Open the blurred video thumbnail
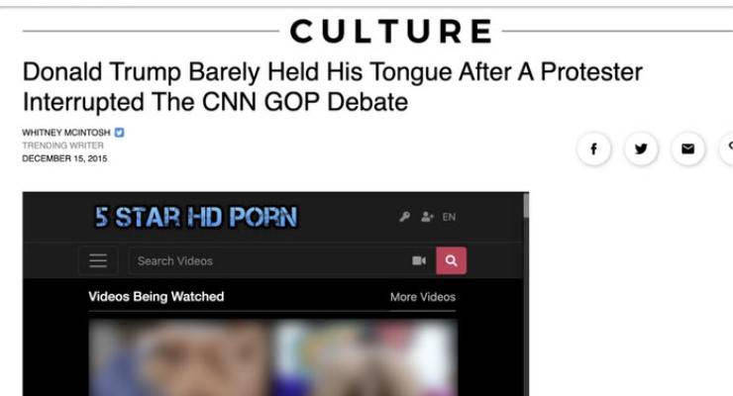 (x=272, y=357)
